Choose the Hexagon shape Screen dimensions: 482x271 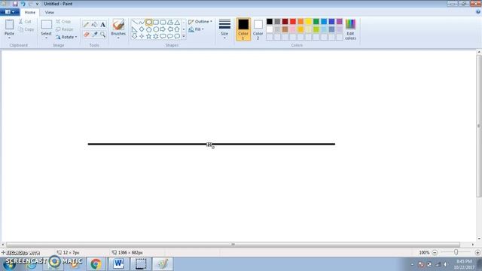click(x=156, y=29)
